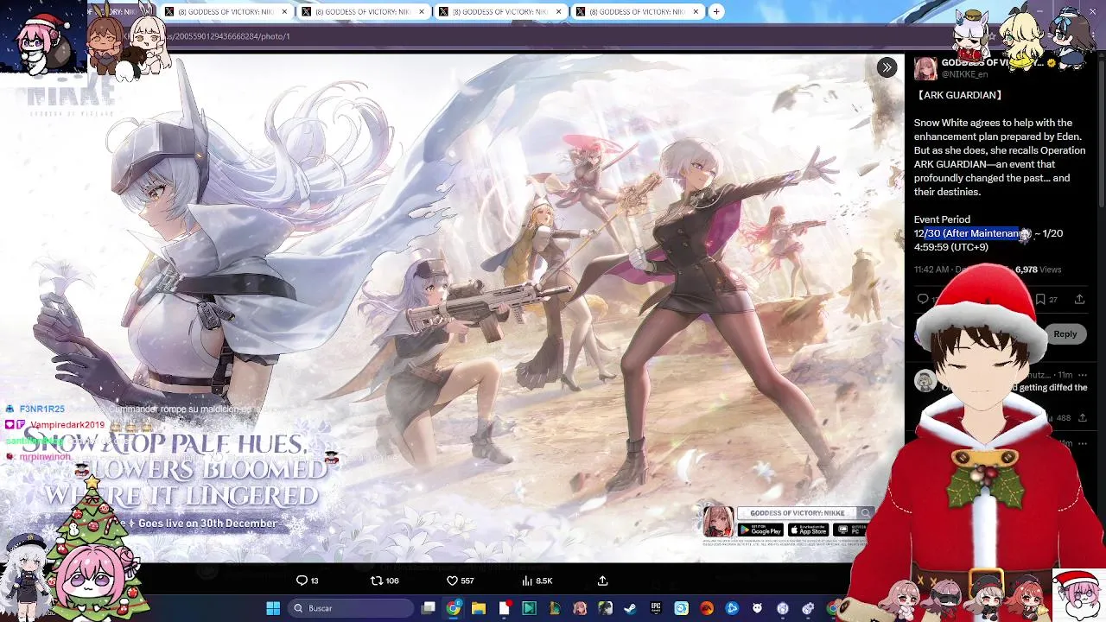The image size is (1106, 622).
Task: Open green media app icon on taskbar
Action: pyautogui.click(x=529, y=608)
